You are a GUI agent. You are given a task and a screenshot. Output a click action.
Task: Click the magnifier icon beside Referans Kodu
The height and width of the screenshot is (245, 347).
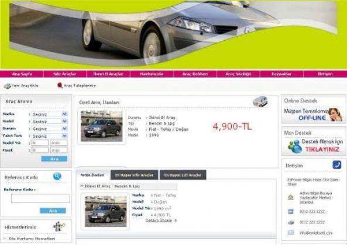[57, 176]
